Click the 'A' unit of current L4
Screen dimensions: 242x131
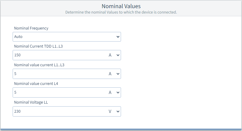point(110,92)
